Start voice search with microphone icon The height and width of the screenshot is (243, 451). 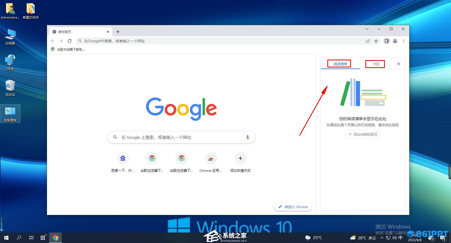(248, 137)
